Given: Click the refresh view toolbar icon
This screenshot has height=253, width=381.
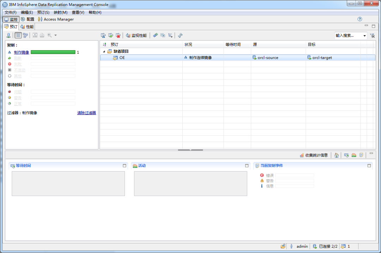Looking at the screenshot, I should point(180,36).
